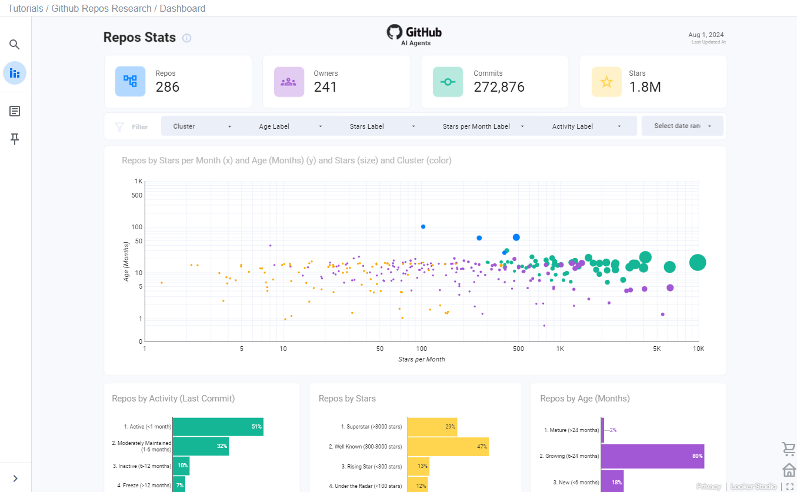Toggle fullscreen mode at the bottom right
The width and height of the screenshot is (797, 492).
point(789,487)
